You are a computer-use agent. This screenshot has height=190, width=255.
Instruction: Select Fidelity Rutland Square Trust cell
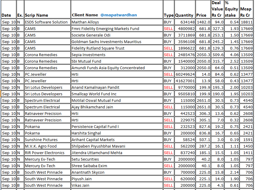click(117, 48)
